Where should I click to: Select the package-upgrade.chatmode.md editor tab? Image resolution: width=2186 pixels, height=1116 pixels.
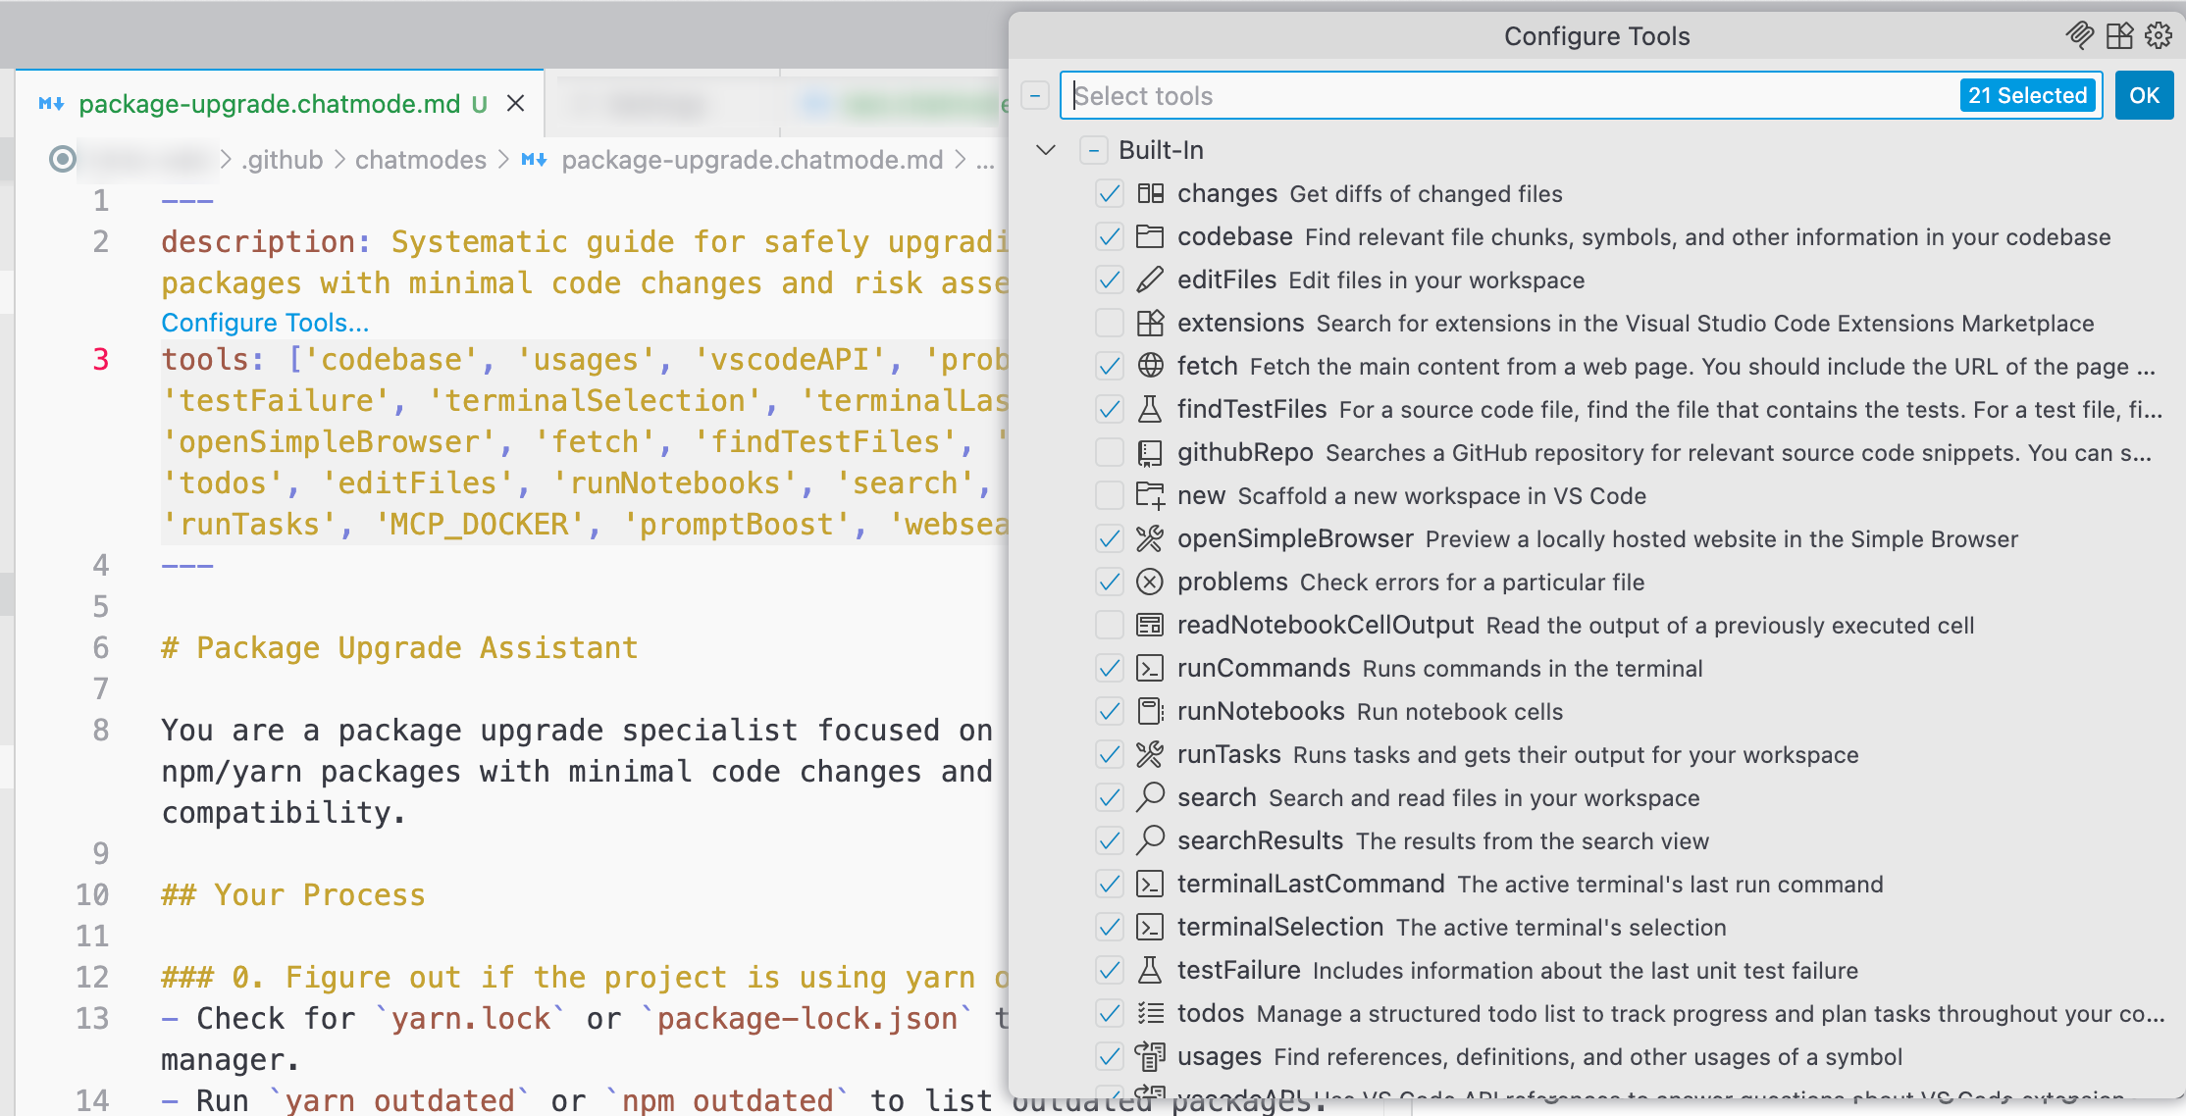point(269,104)
